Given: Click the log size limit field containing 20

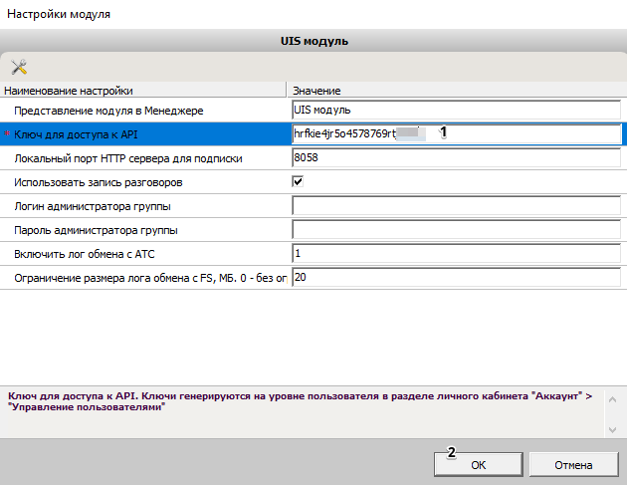Looking at the screenshot, I should pyautogui.click(x=456, y=277).
